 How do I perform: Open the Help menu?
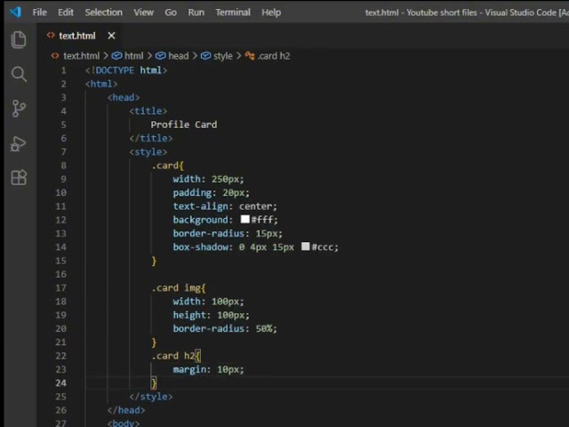pyautogui.click(x=271, y=12)
